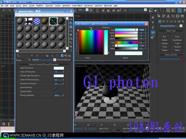Click the Sample UV Tiling icon
The width and height of the screenshot is (186, 139).
point(71,31)
